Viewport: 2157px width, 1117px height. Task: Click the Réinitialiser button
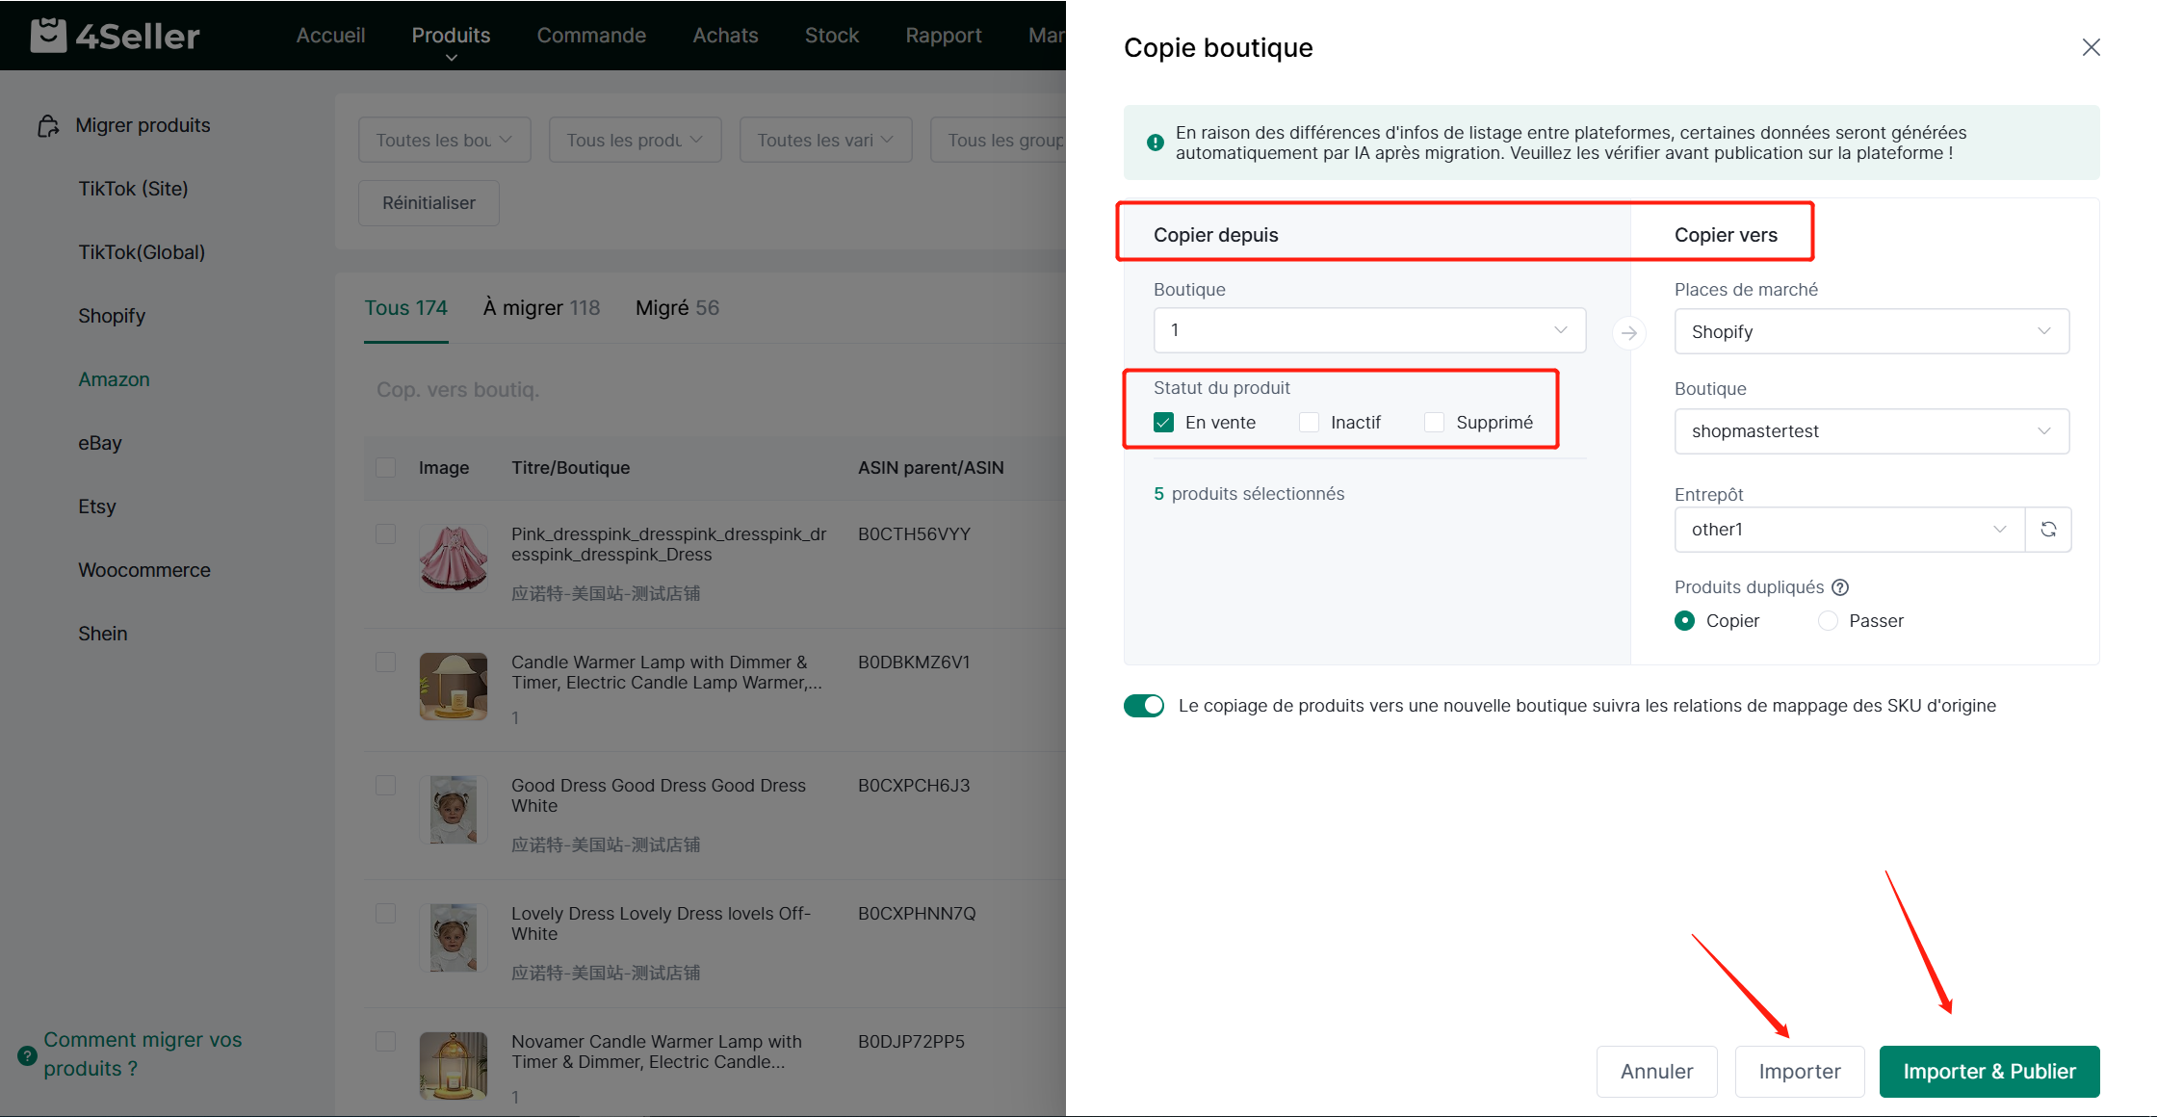click(x=429, y=203)
